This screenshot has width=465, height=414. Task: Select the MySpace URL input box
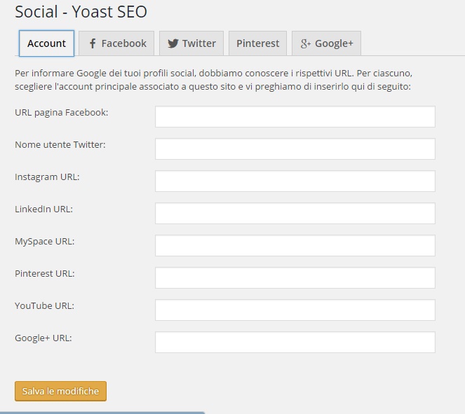[295, 245]
